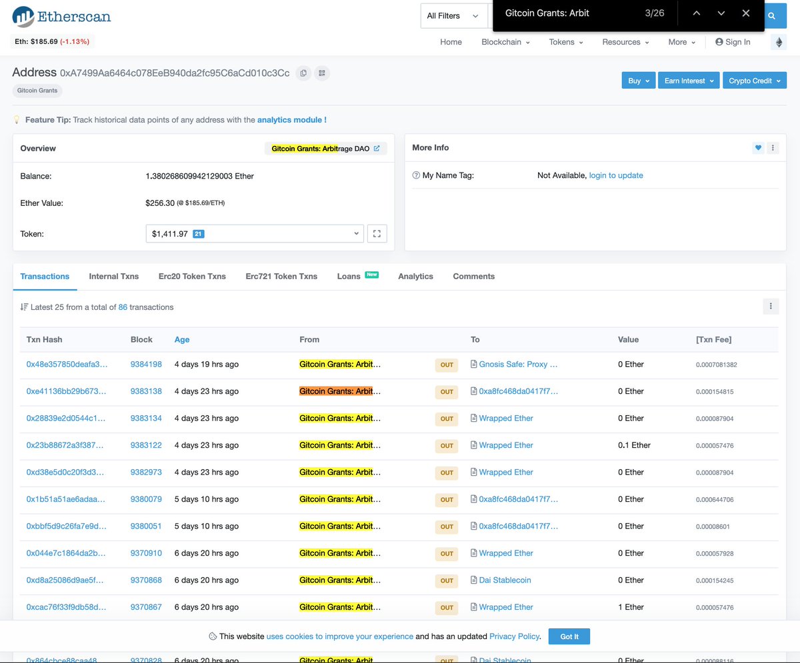The height and width of the screenshot is (663, 800).
Task: Accept cookies with Got It
Action: 569,636
